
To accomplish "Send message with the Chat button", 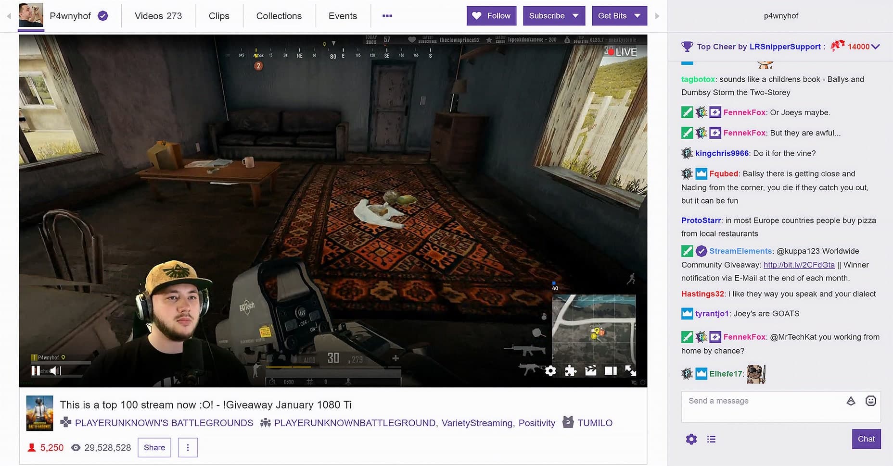I will tap(866, 439).
